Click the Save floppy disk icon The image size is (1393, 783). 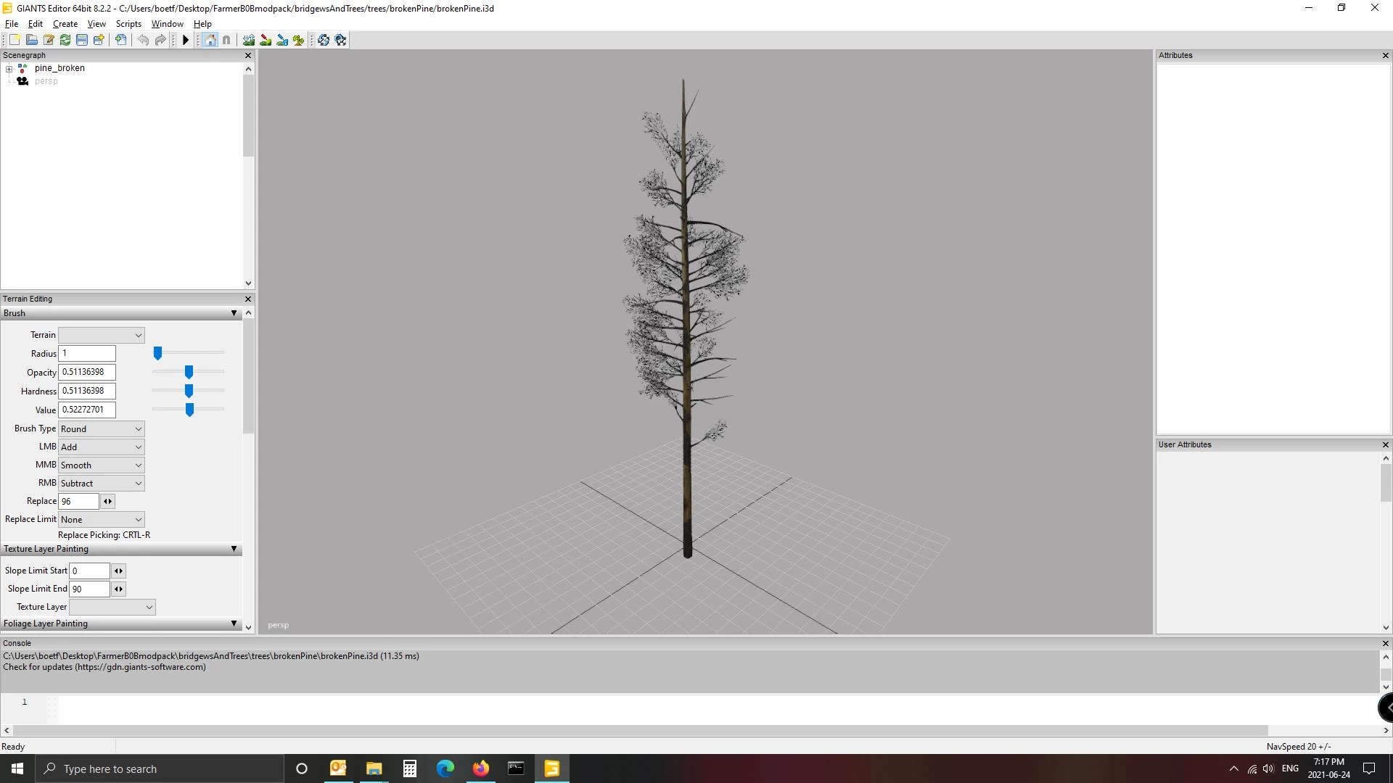tap(82, 40)
